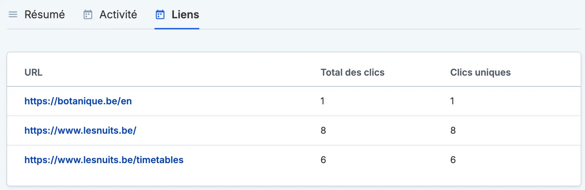
Task: Select the Liens tab
Action: (177, 15)
